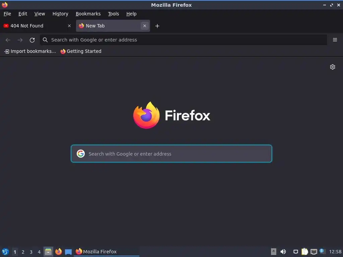343x257 pixels.
Task: Go back to the previous page
Action: coord(8,40)
